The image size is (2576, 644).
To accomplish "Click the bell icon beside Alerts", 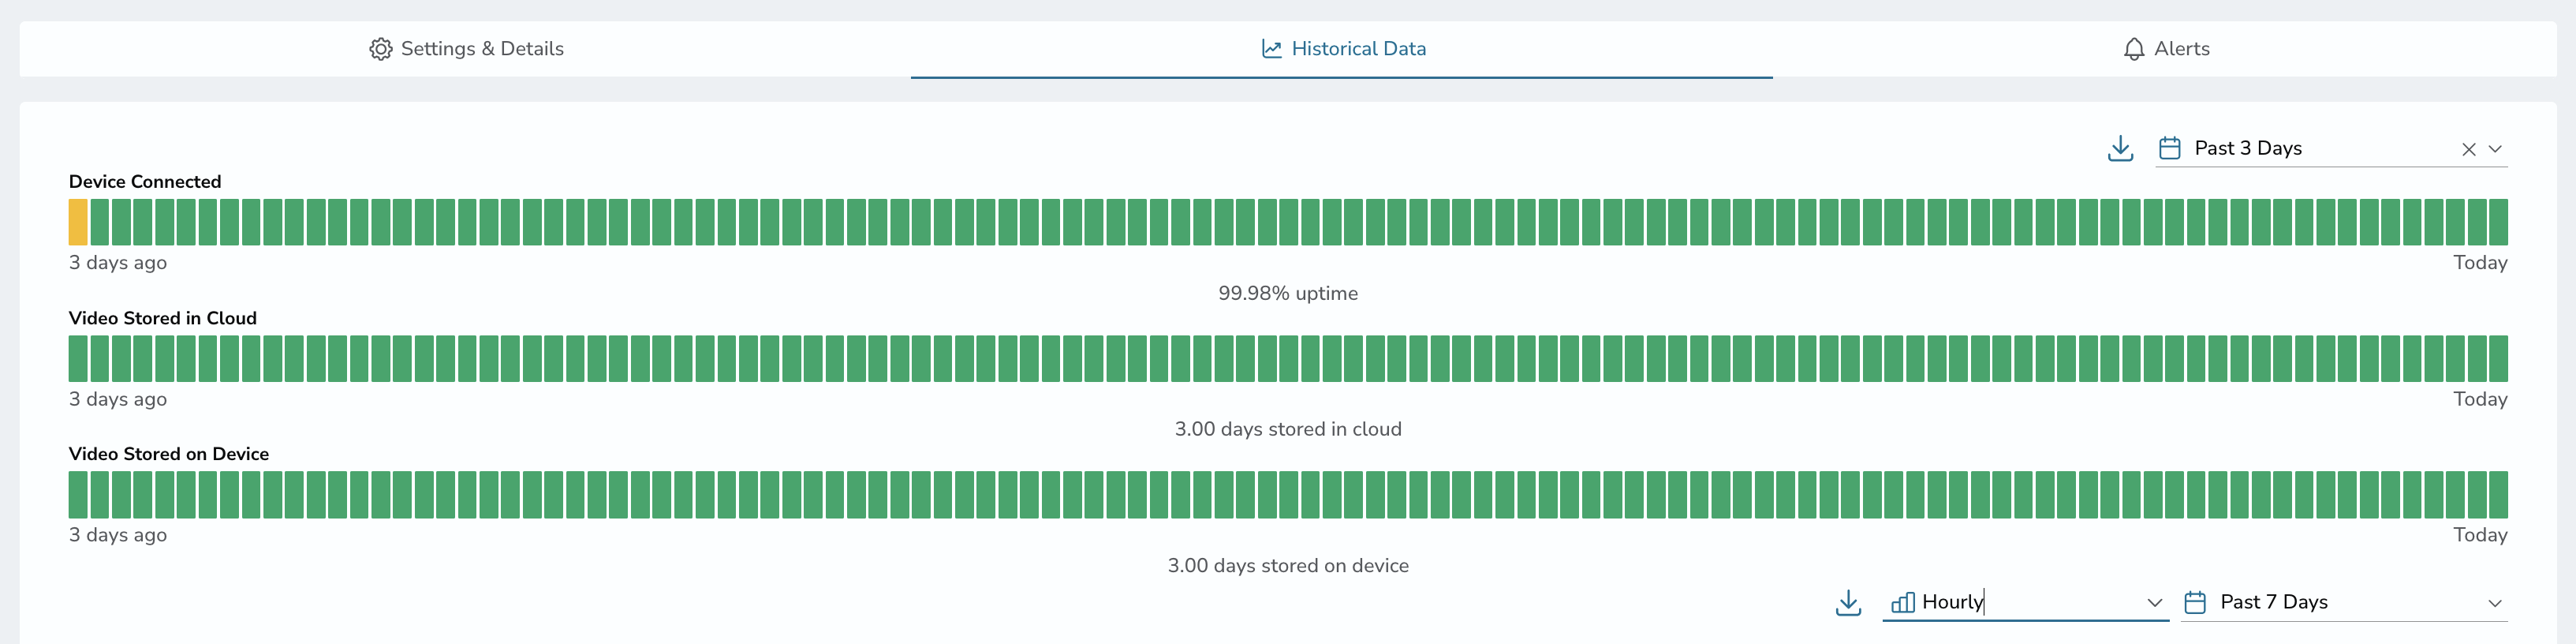I will (x=2133, y=49).
